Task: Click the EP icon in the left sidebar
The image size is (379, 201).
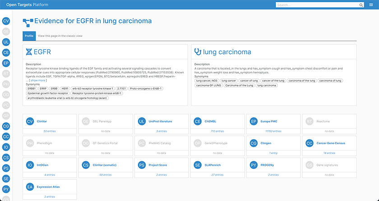Action: [6, 63]
